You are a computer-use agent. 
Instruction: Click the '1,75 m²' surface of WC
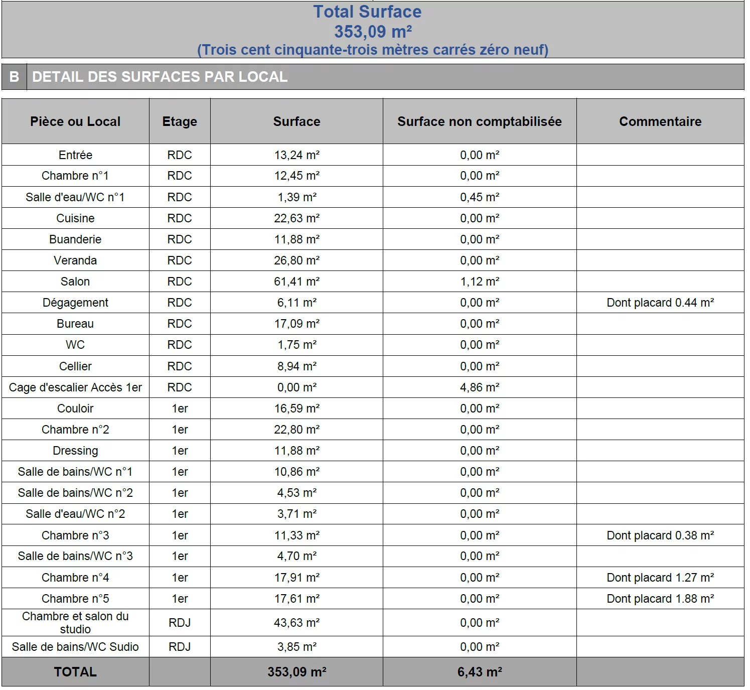296,345
